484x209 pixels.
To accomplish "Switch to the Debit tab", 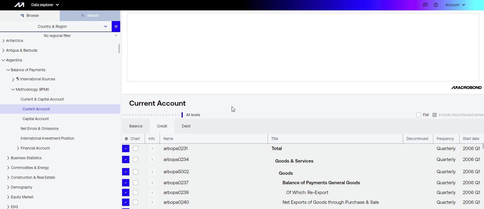I will point(186,126).
